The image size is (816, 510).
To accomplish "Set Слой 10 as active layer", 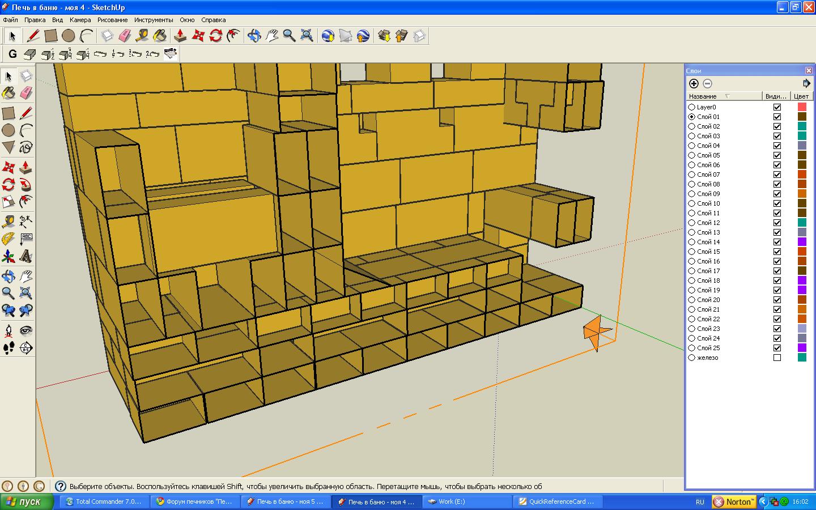I will (x=691, y=203).
